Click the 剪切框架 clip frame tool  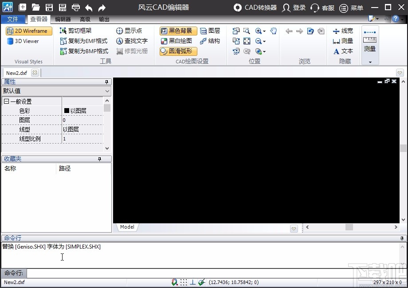pyautogui.click(x=75, y=31)
